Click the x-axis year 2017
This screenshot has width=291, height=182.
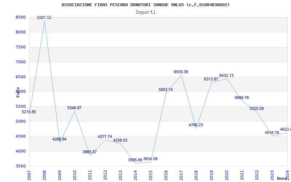[181, 175]
